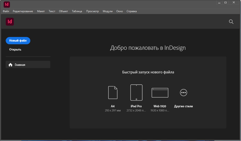Open the Окно menu

coord(119,11)
